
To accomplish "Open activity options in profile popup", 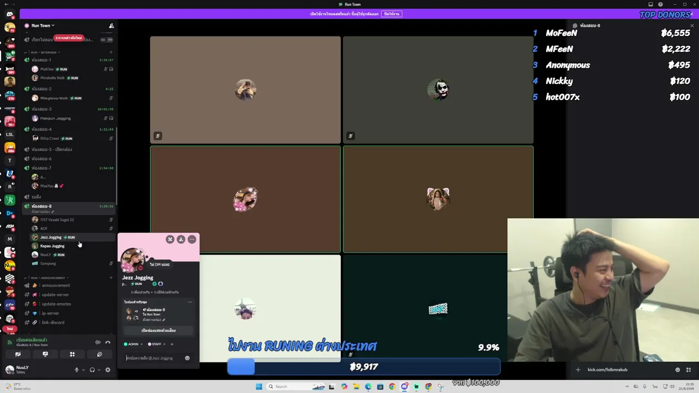I will (x=189, y=302).
